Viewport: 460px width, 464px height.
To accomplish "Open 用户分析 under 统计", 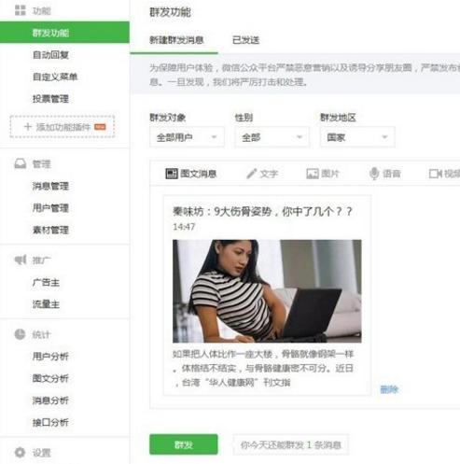I will click(x=50, y=357).
